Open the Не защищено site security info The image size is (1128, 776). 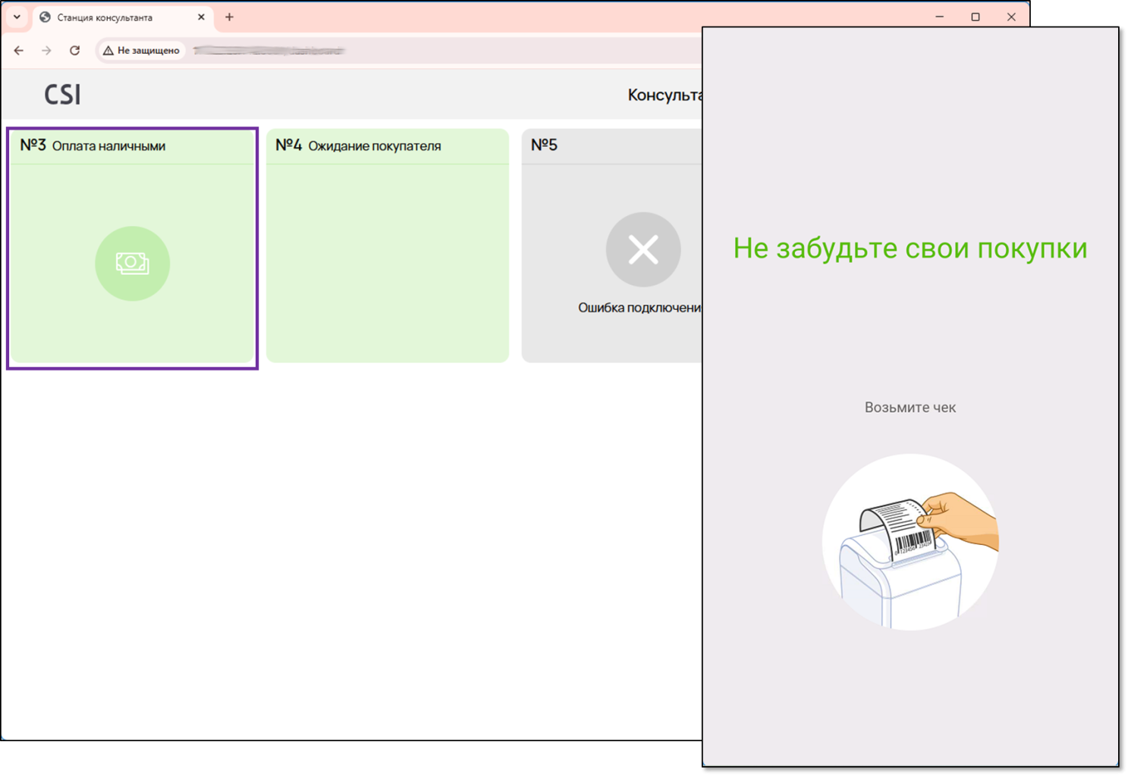(142, 50)
